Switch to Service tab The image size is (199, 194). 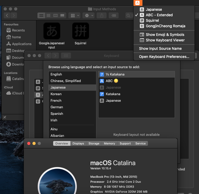[x=141, y=143]
